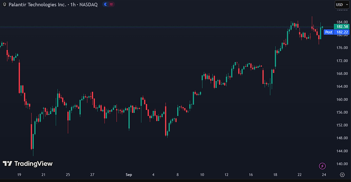
Task: Click the 168.00 price axis label
Action: click(342, 74)
